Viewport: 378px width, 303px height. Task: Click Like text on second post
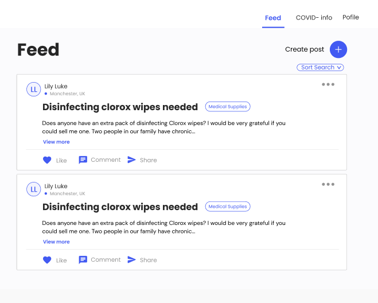click(x=61, y=261)
